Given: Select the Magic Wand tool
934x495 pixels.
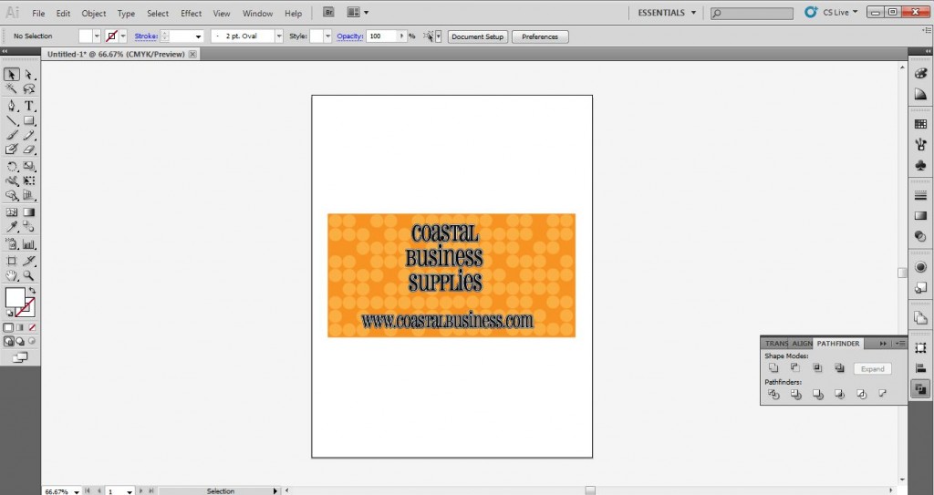Looking at the screenshot, I should [11, 88].
